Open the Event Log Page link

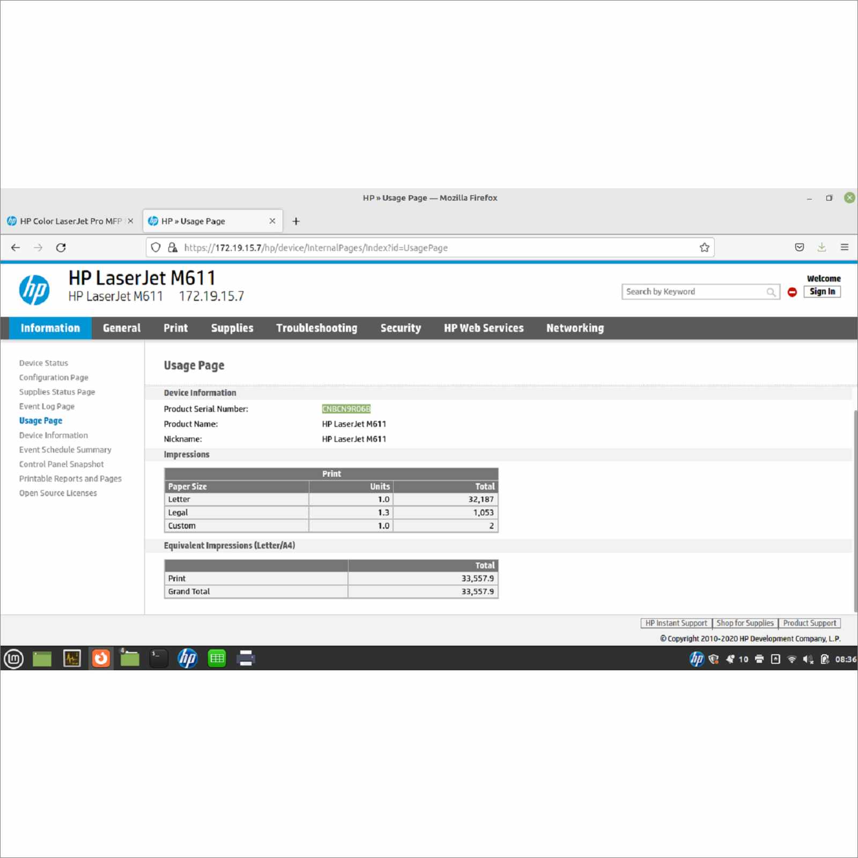[x=47, y=406]
